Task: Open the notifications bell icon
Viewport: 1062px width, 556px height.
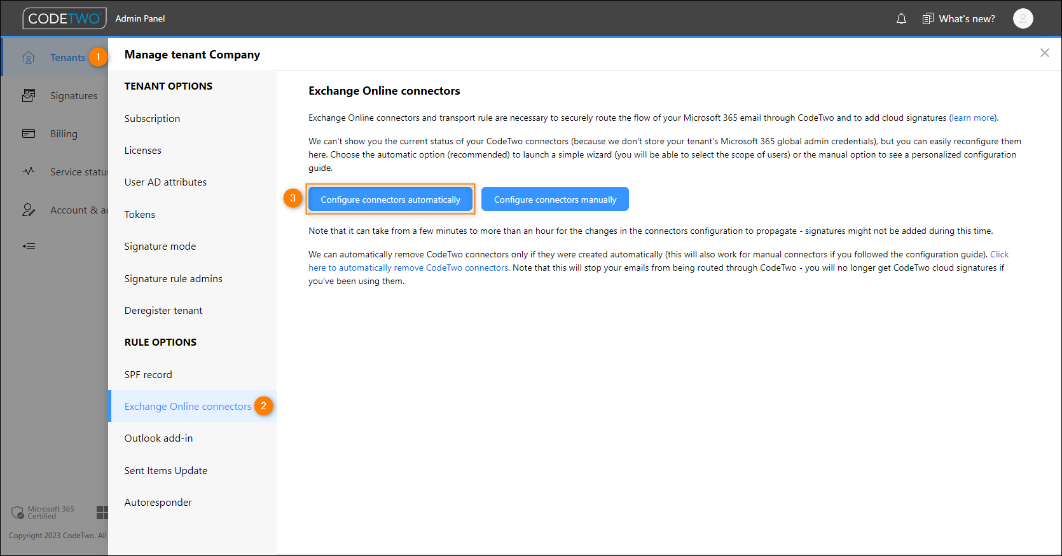Action: tap(901, 19)
